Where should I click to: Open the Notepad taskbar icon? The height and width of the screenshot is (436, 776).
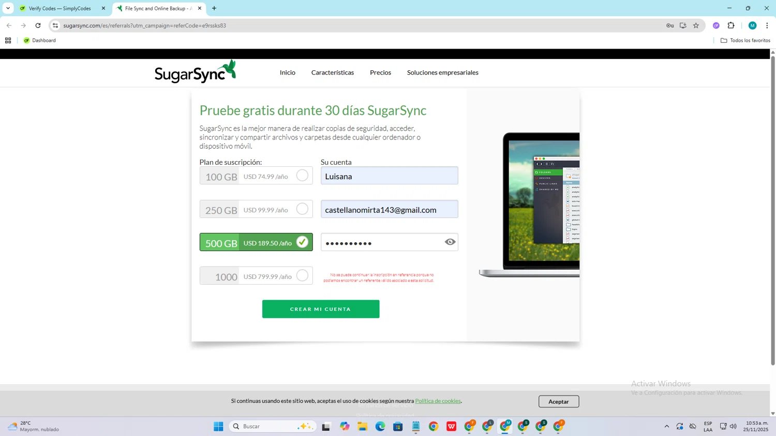(416, 426)
